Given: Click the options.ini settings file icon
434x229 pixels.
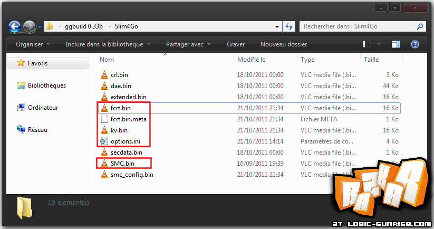Looking at the screenshot, I should tap(104, 141).
